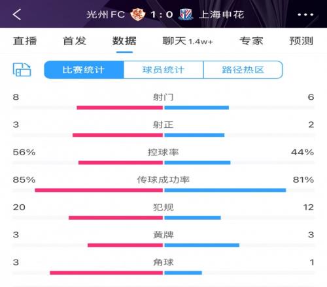Tap the 犯规 stat label
Screen dimensions: 327x287
(x=163, y=207)
